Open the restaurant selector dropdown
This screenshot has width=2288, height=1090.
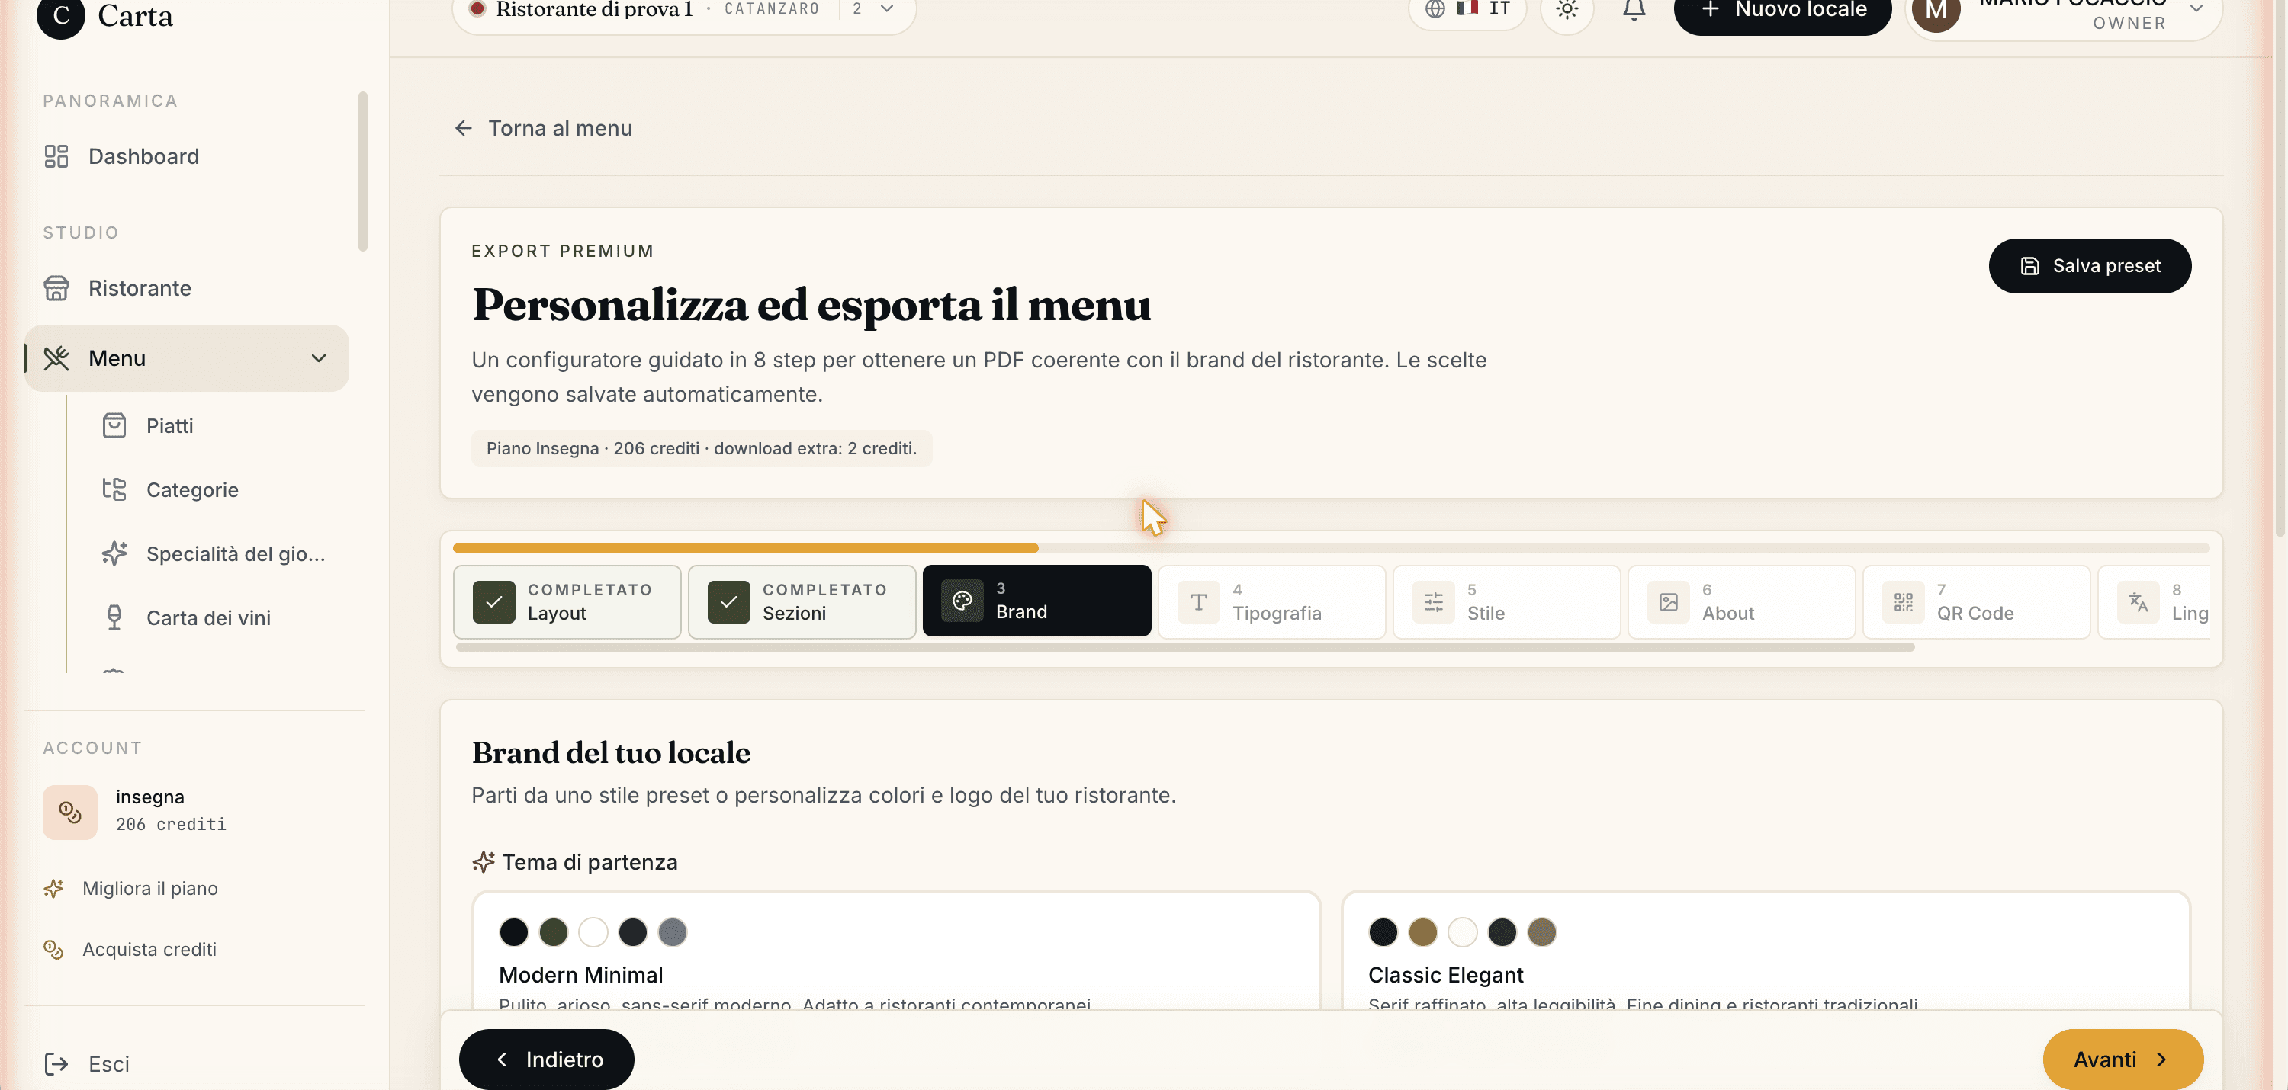pyautogui.click(x=684, y=11)
